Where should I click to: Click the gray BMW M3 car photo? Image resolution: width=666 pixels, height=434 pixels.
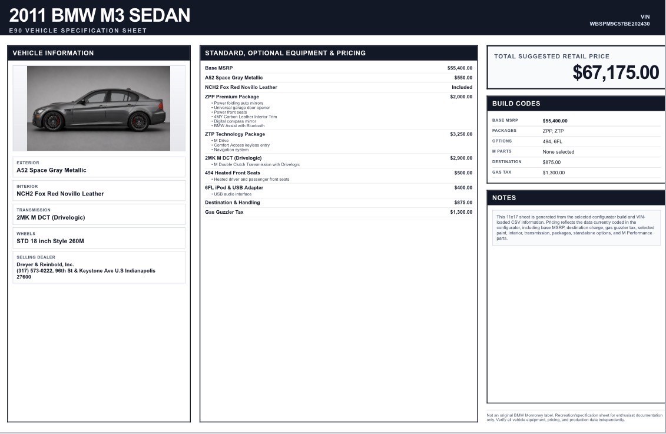coord(98,108)
